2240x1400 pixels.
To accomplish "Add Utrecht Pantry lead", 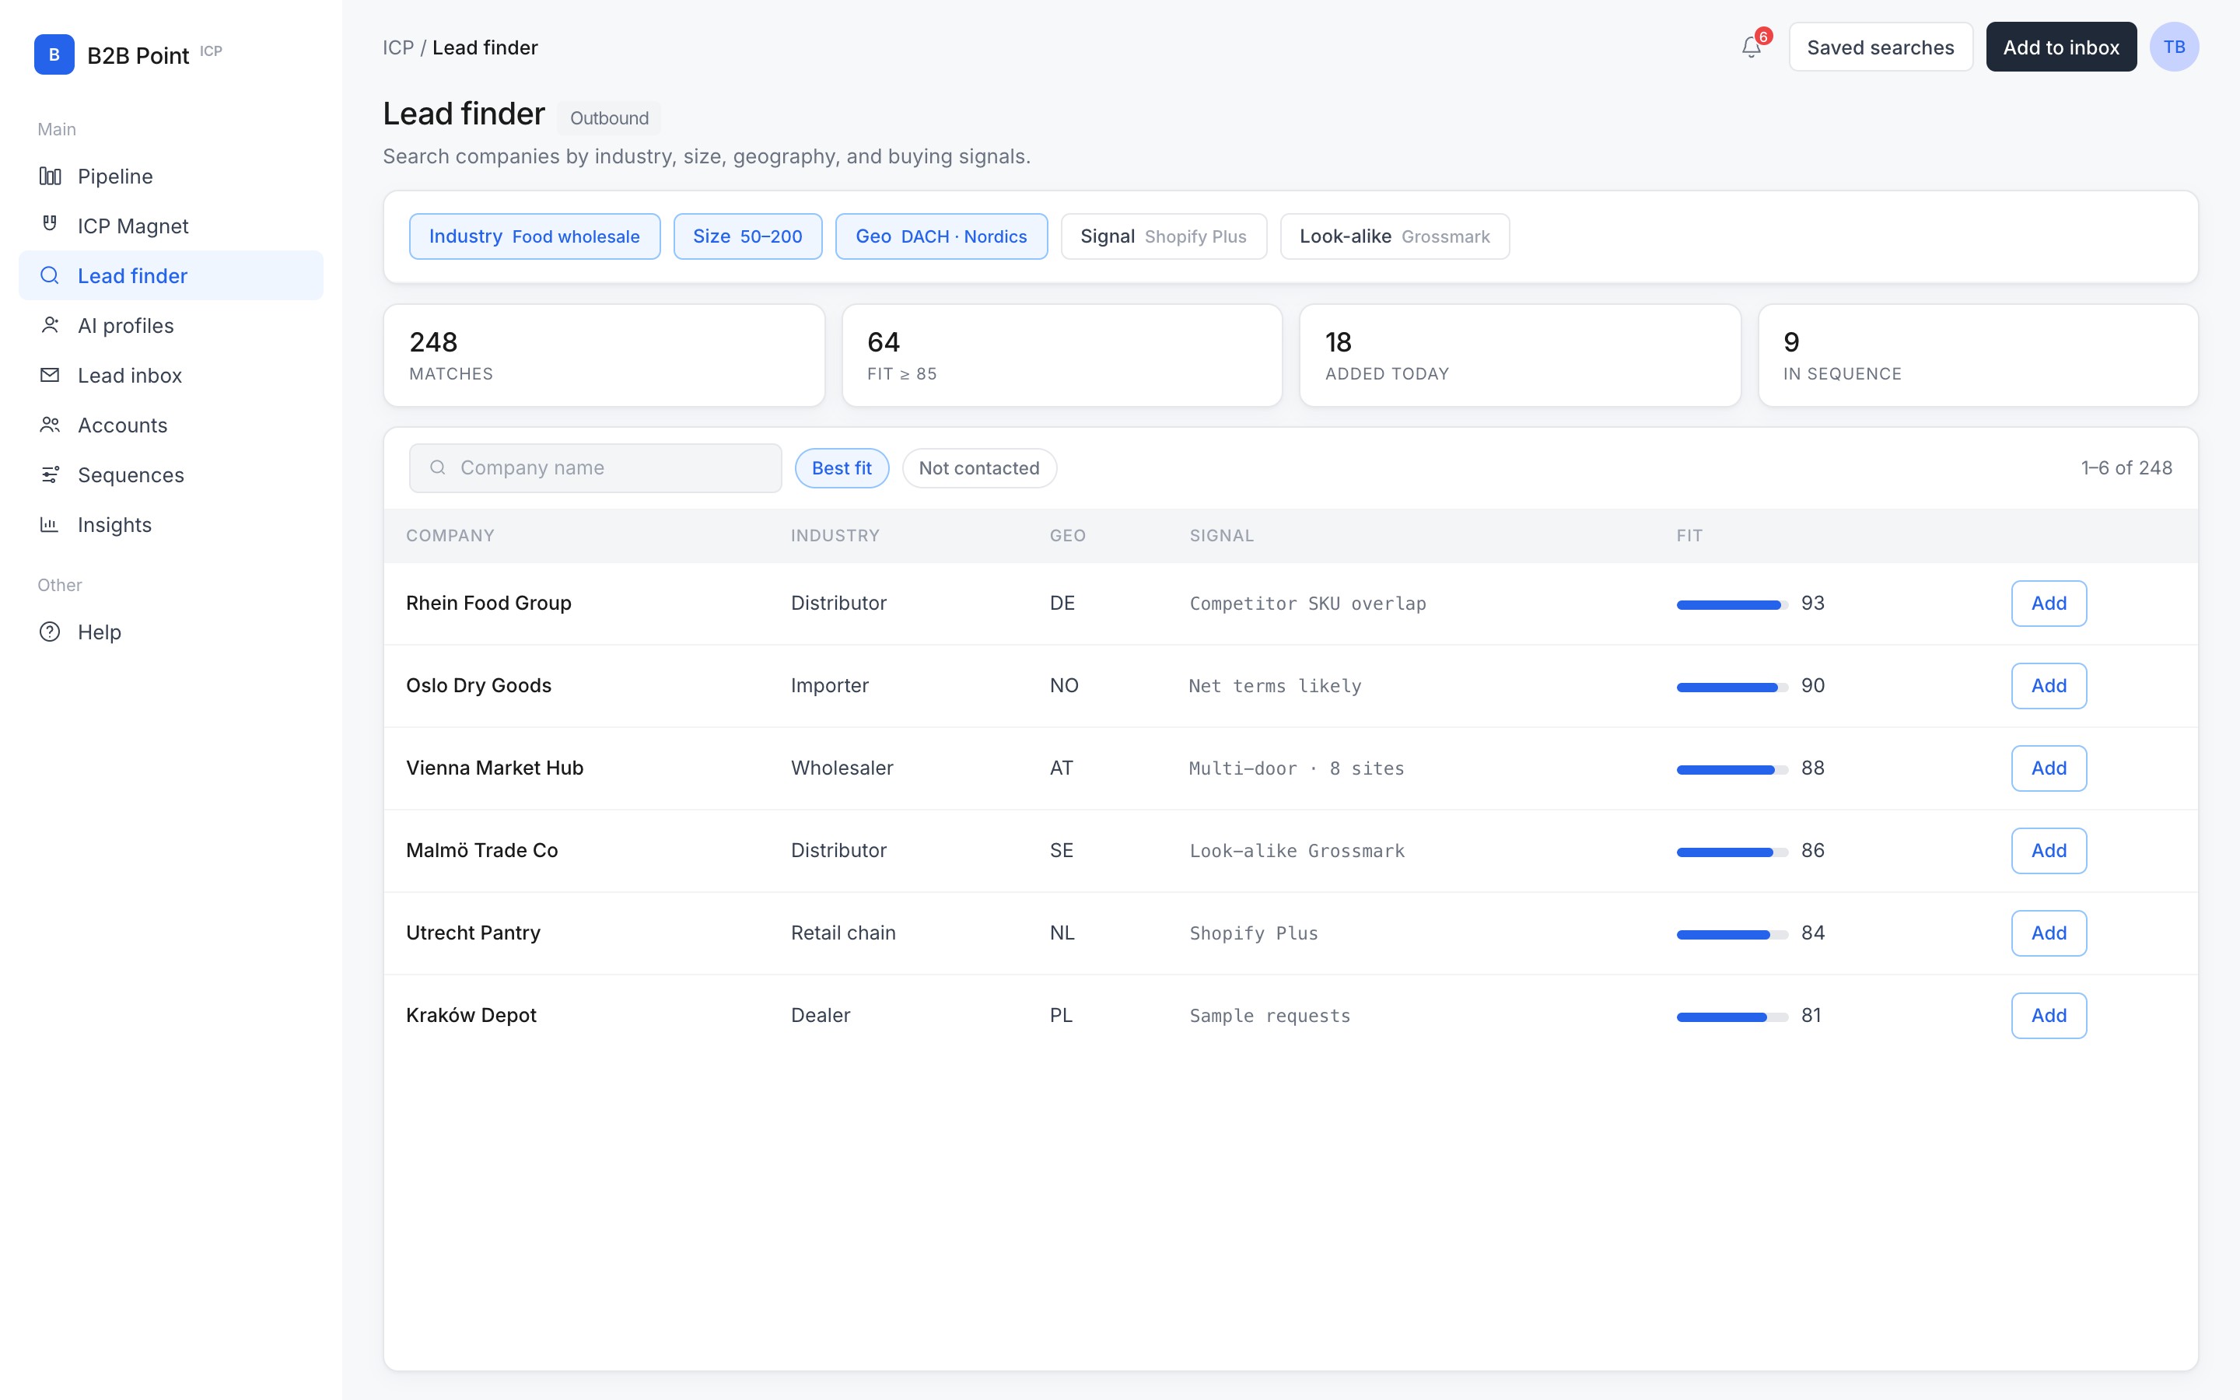I will click(2049, 933).
